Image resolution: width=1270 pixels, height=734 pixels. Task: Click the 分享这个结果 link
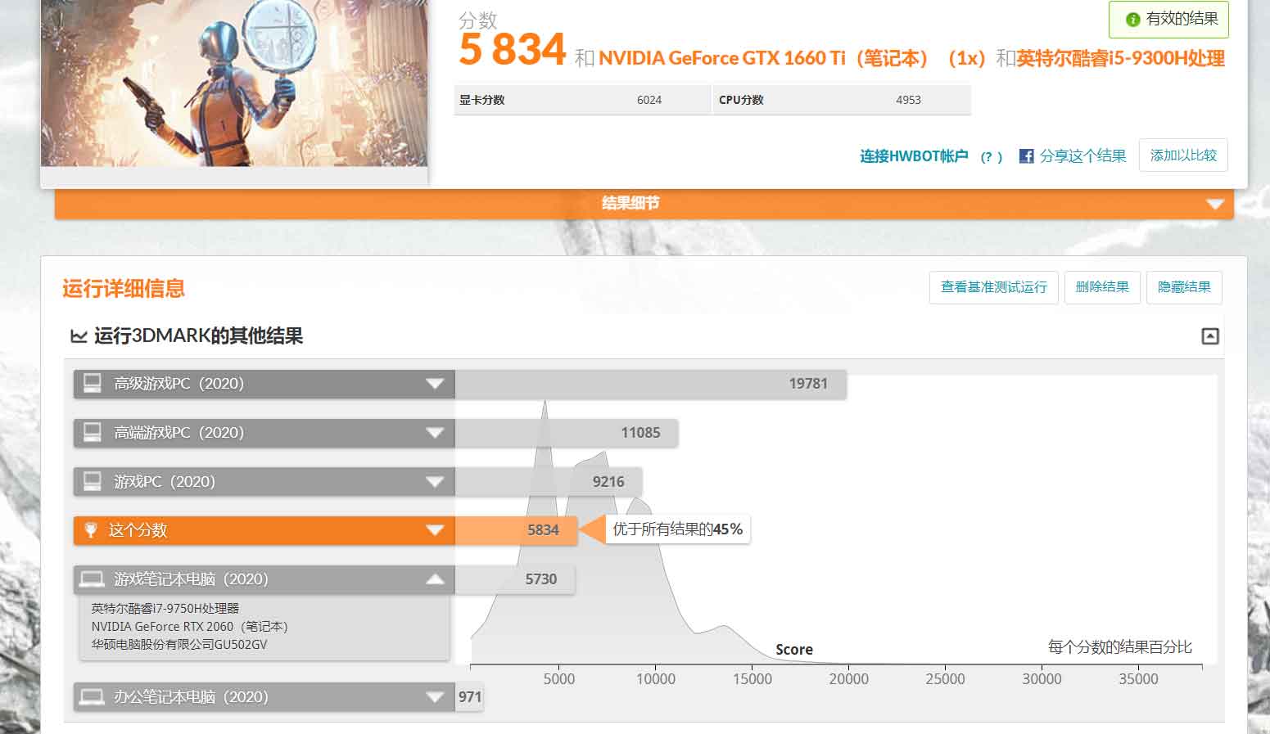point(1082,155)
